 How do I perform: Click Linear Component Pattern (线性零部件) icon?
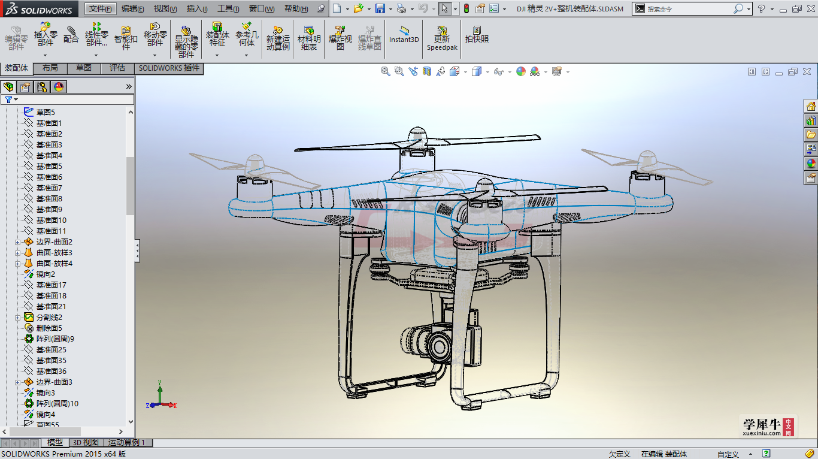(x=97, y=34)
